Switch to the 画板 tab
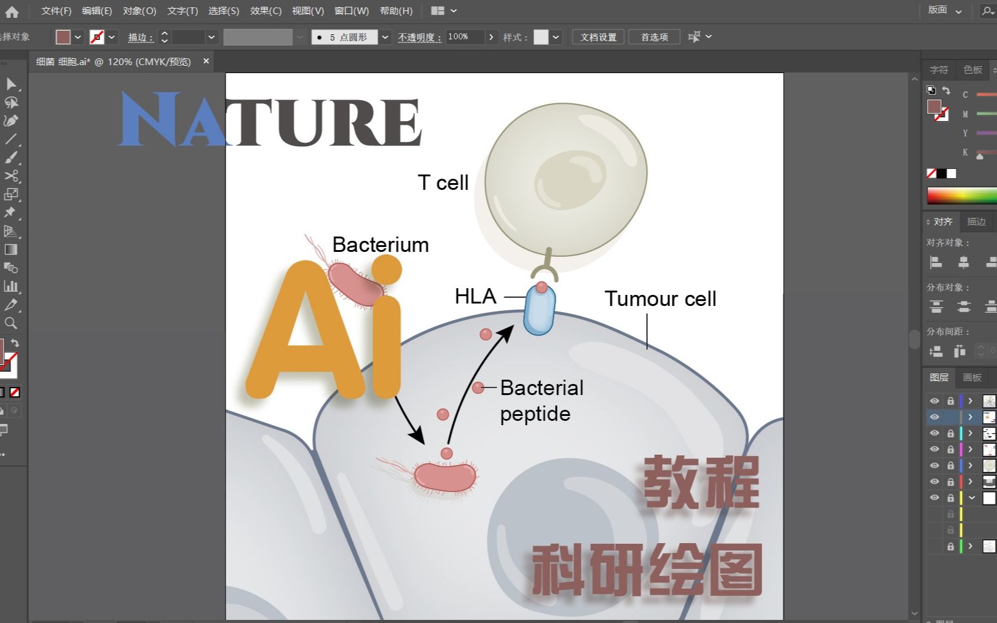997x623 pixels. tap(972, 377)
